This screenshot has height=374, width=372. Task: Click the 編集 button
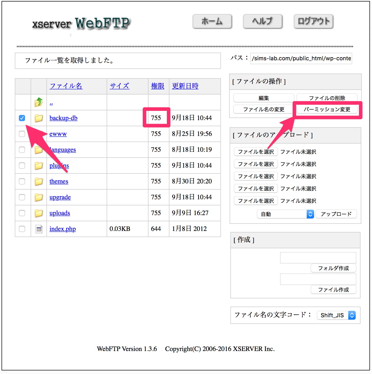click(264, 98)
